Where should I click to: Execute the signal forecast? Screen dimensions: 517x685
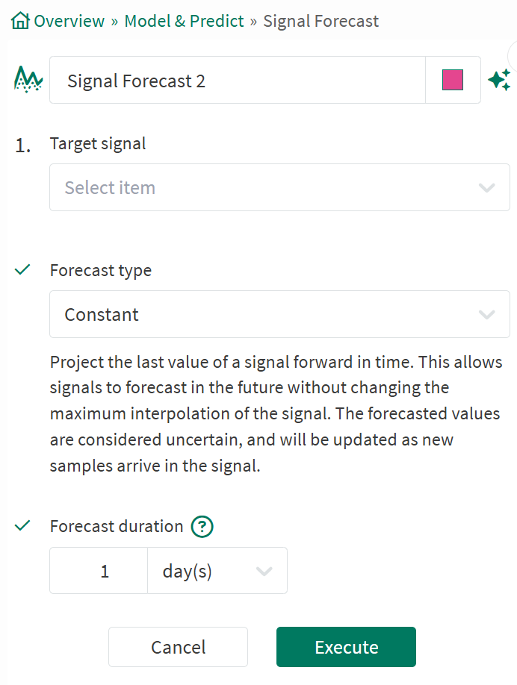pyautogui.click(x=345, y=646)
